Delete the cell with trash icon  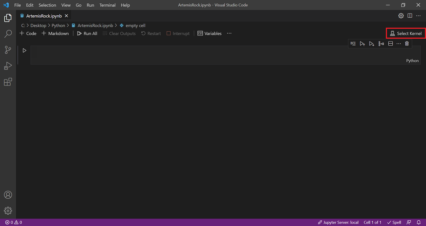pos(407,44)
